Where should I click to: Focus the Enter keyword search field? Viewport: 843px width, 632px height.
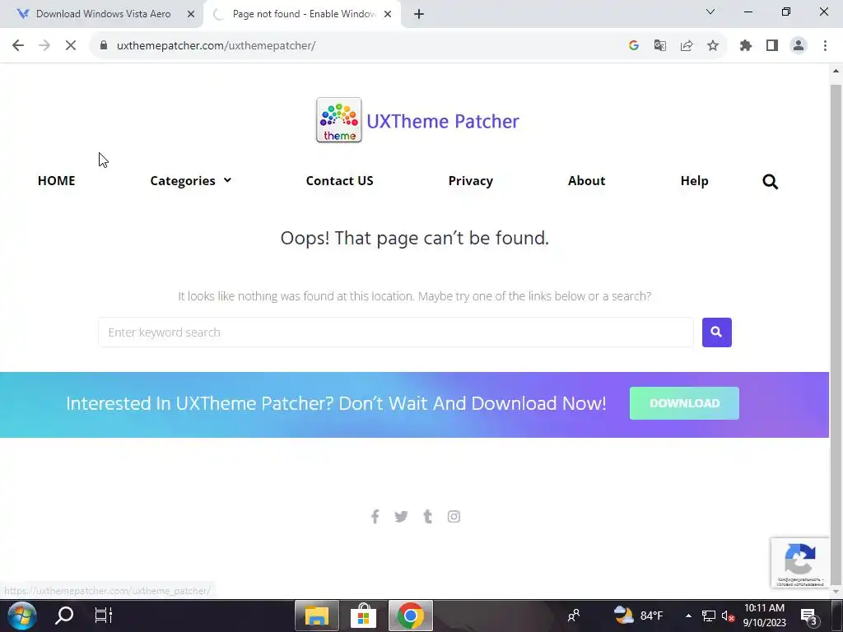point(396,332)
